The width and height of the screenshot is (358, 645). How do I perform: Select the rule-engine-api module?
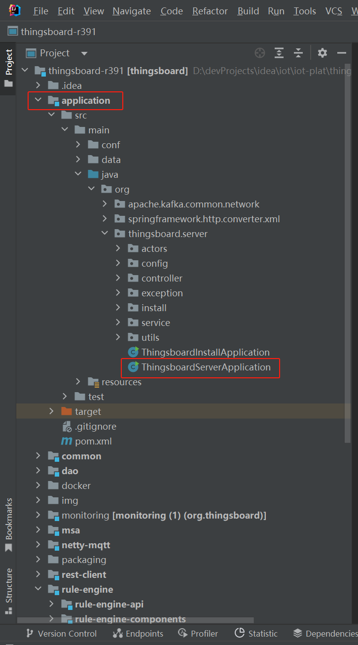(x=109, y=604)
